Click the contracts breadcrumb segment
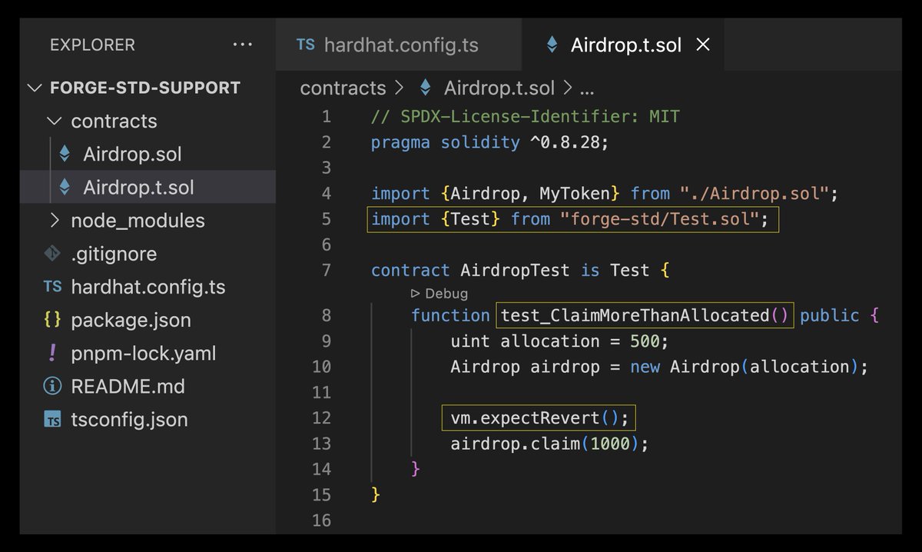 tap(343, 88)
